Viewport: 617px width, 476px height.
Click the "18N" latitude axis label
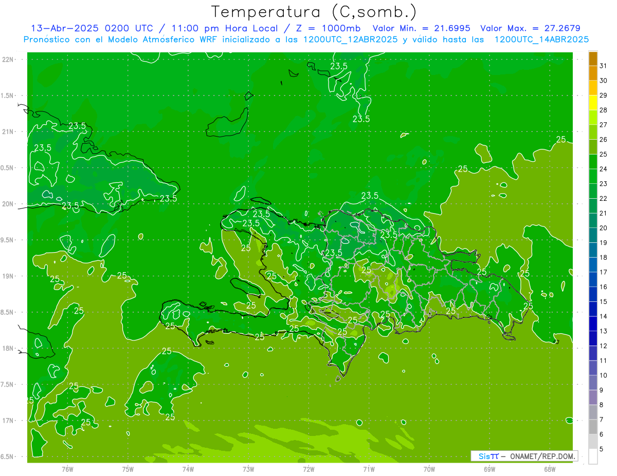8,348
